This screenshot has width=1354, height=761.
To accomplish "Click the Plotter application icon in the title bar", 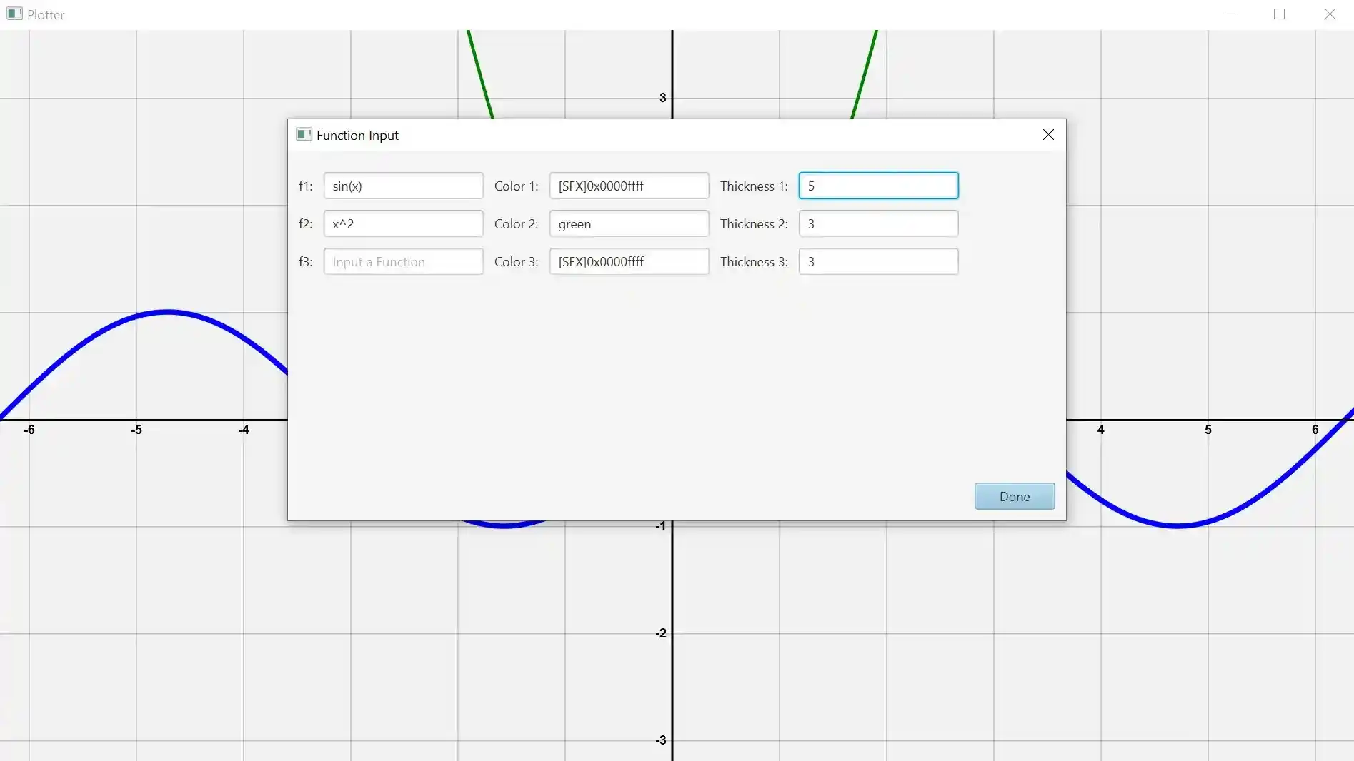I will pos(14,14).
